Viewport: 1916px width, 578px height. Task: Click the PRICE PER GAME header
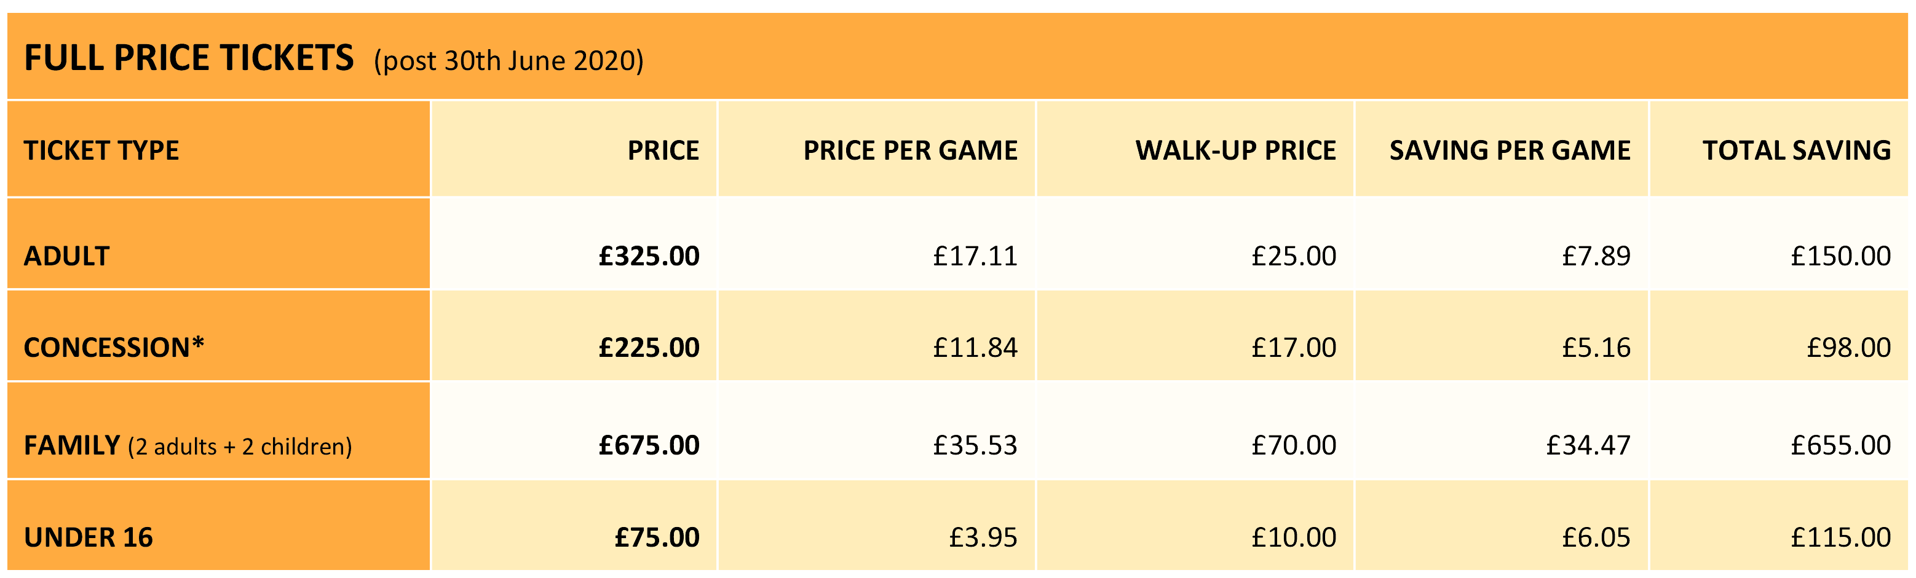[911, 151]
